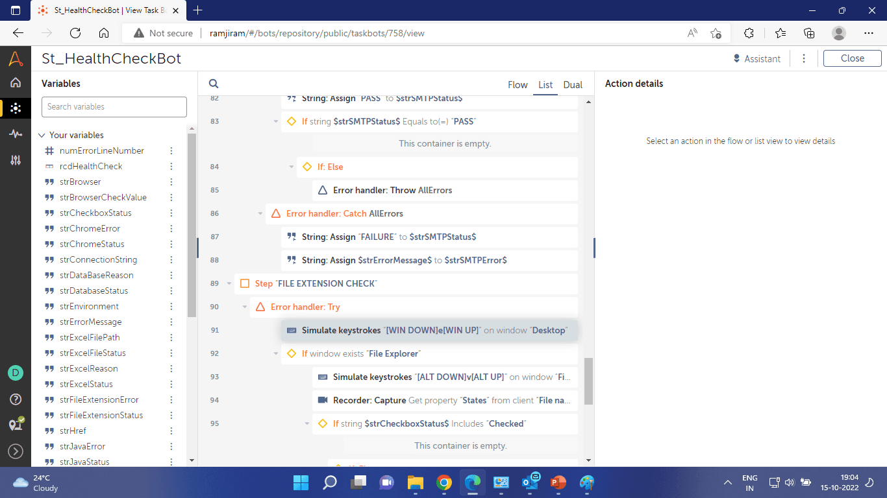Select String: Assign "FAILURE" action line 87
This screenshot has width=887, height=498.
click(429, 237)
